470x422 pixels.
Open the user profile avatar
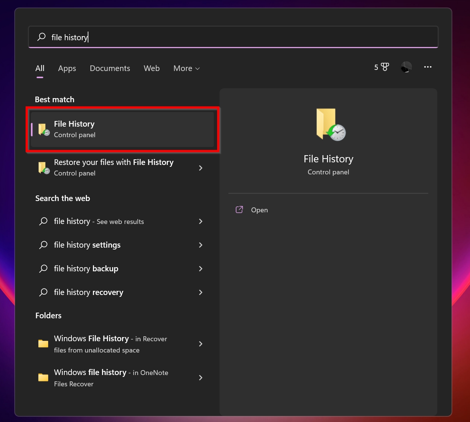point(406,67)
